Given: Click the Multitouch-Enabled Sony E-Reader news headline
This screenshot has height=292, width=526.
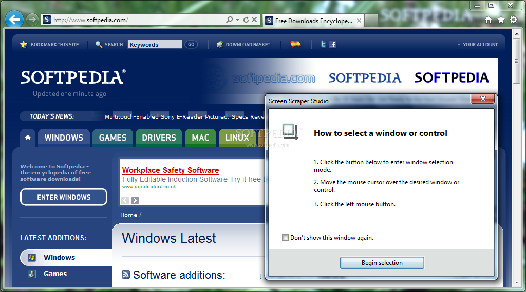Looking at the screenshot, I should (x=184, y=116).
